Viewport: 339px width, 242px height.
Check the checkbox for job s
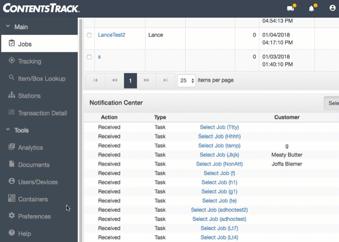pos(89,57)
